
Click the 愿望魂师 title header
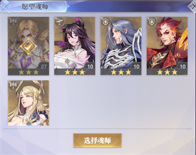[35, 6]
